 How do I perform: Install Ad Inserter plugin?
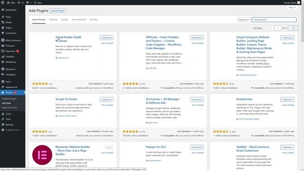click(x=197, y=99)
